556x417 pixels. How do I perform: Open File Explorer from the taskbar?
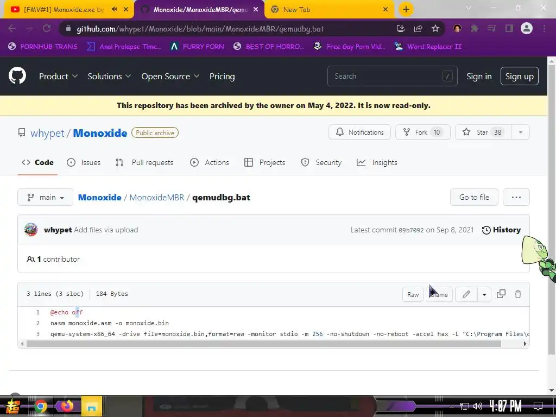coord(91,406)
